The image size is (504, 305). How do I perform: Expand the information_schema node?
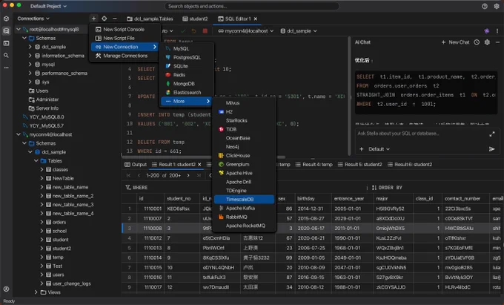pos(30,56)
